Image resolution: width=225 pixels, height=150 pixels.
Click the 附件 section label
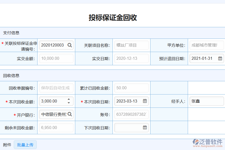7,145
